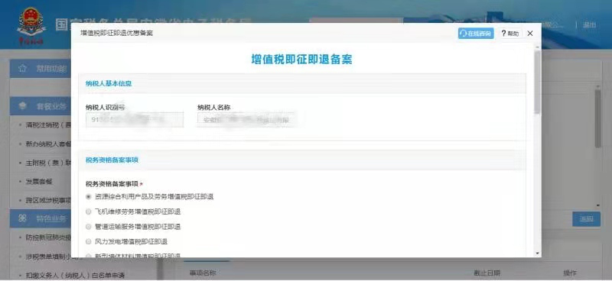612x281 pixels.
Task: Open 跨区域涉税事项 sidebar item
Action: pos(48,200)
